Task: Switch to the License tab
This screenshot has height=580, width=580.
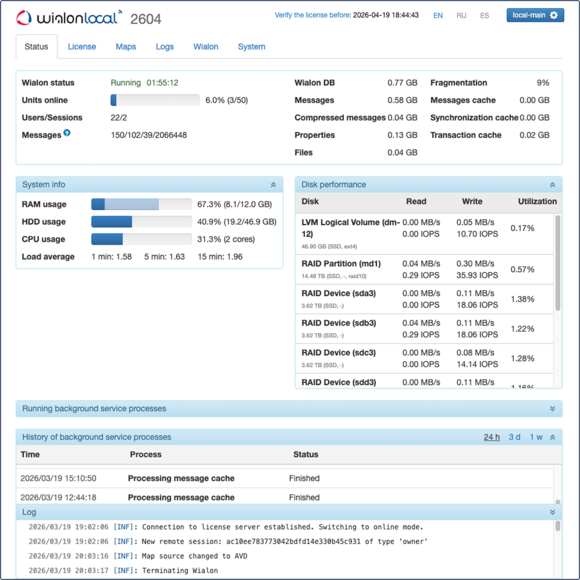Action: [81, 47]
